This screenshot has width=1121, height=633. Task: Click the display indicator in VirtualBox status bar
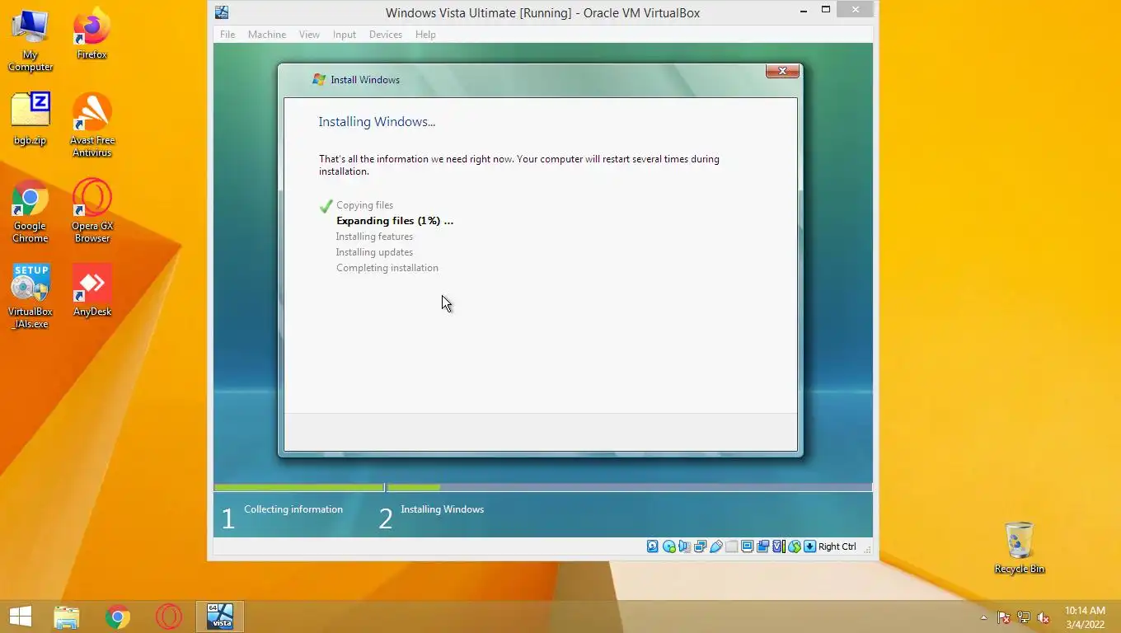[x=747, y=546]
